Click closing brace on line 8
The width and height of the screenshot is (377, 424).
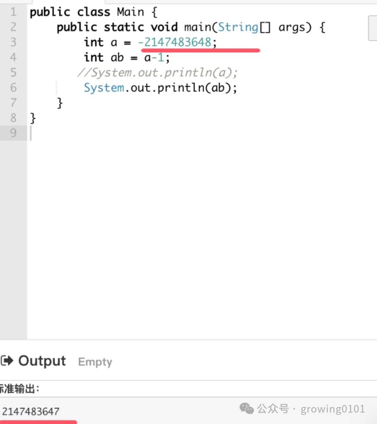pyautogui.click(x=33, y=118)
